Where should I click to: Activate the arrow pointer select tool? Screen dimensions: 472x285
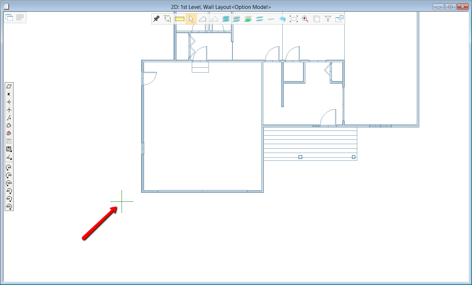coord(191,19)
